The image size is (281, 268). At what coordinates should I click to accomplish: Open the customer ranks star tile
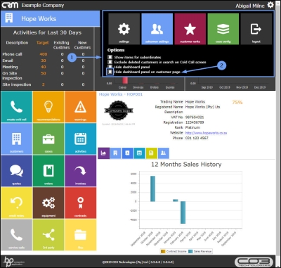(190, 29)
